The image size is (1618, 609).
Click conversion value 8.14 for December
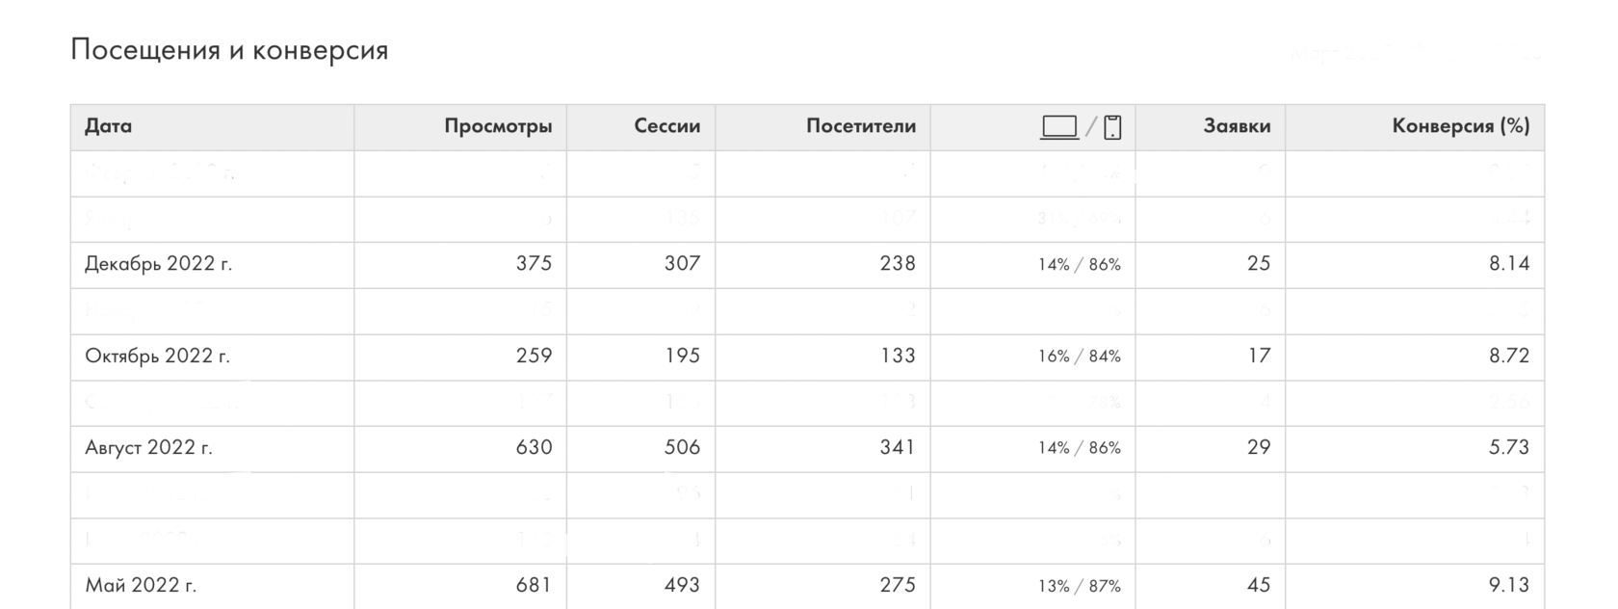(1508, 264)
